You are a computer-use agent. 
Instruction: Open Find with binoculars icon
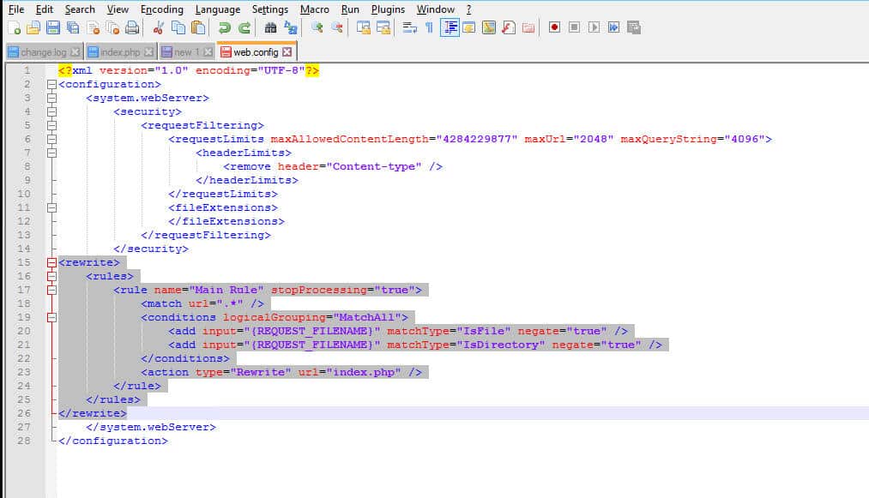click(x=270, y=27)
